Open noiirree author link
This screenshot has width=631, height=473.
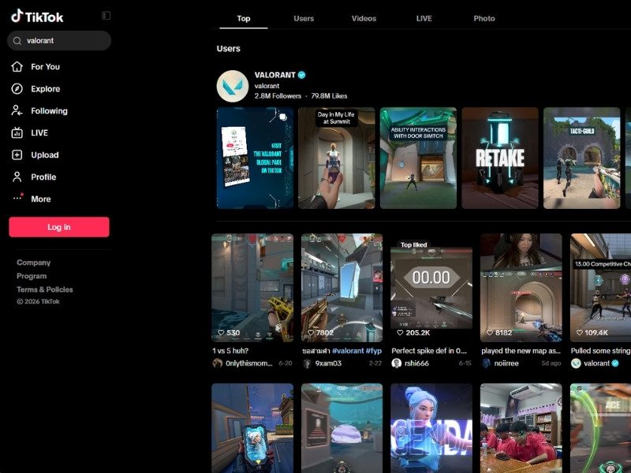point(506,363)
